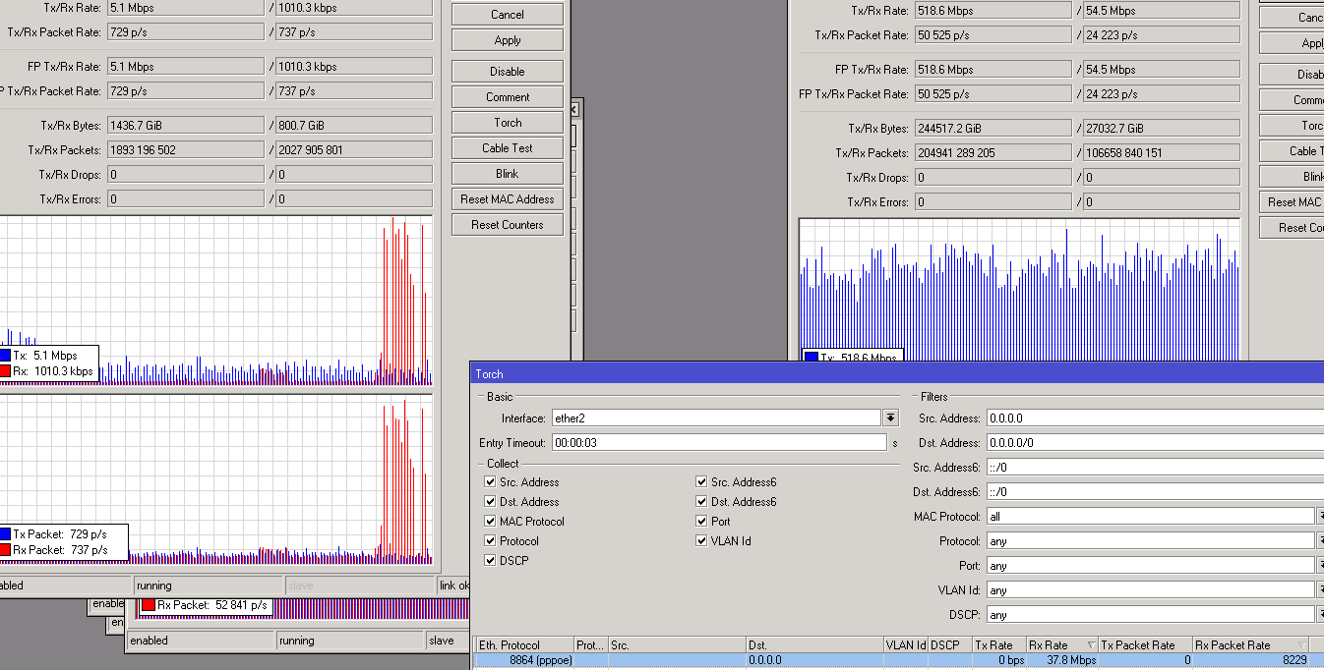Uncheck the VLAN Id collect checkbox
This screenshot has width=1324, height=670.
(x=701, y=541)
